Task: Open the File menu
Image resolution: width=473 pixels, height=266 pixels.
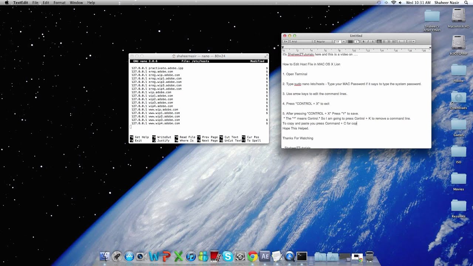Action: point(35,3)
